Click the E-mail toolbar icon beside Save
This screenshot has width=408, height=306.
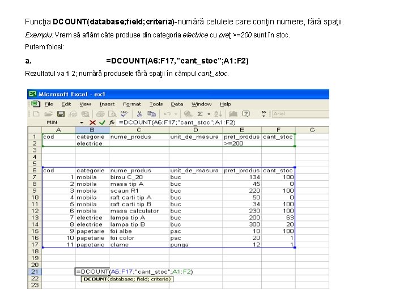[73, 114]
